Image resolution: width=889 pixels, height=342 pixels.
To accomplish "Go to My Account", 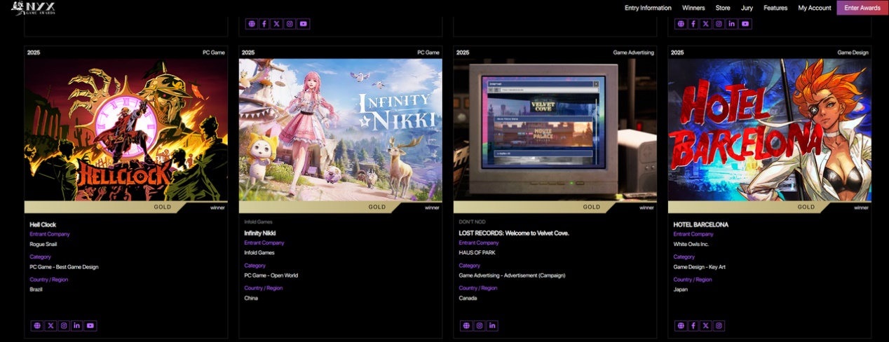I will [x=814, y=8].
